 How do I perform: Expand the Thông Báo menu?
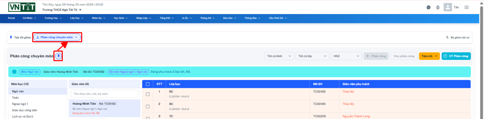tap(252, 18)
